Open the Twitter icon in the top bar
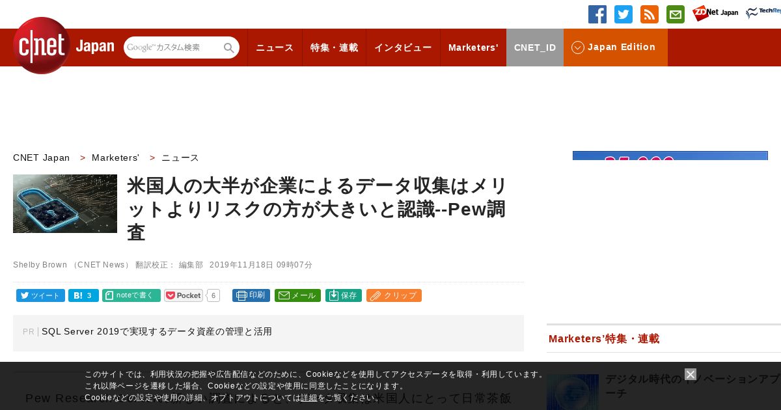Image resolution: width=781 pixels, height=410 pixels. [x=623, y=14]
